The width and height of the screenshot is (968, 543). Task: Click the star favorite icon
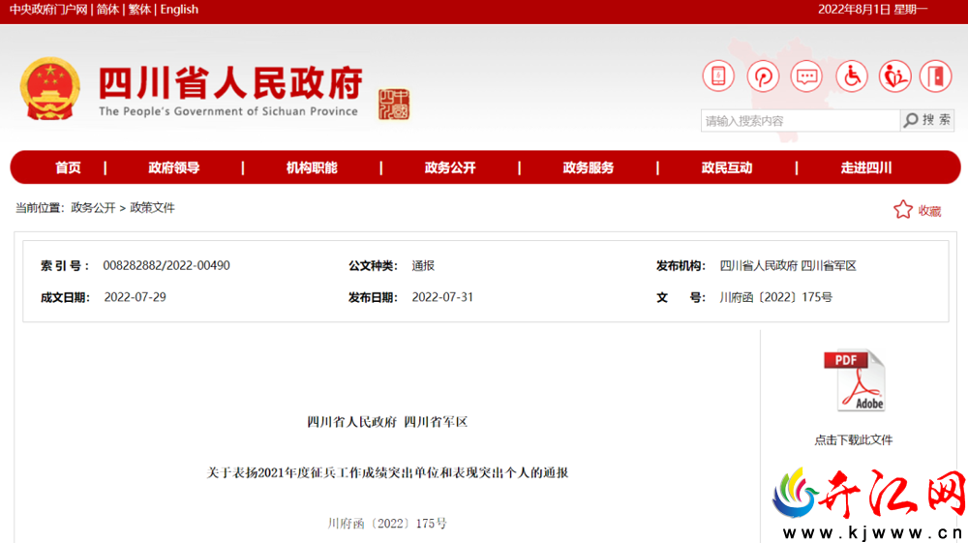tap(902, 210)
